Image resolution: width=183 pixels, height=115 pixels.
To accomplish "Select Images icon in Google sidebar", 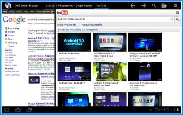I will (6, 32).
